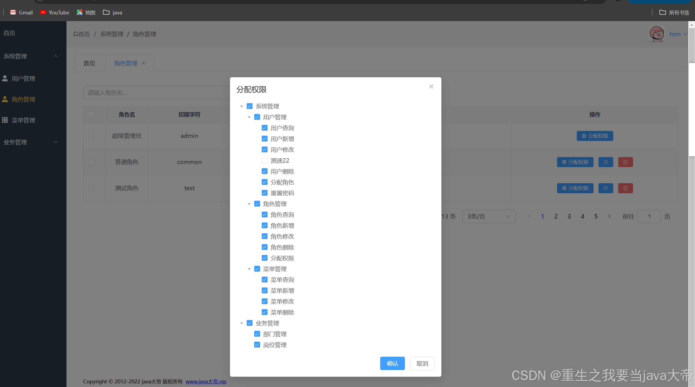Collapse the 角色管理 tree node
Viewport: 695px width, 387px height.
(249, 204)
